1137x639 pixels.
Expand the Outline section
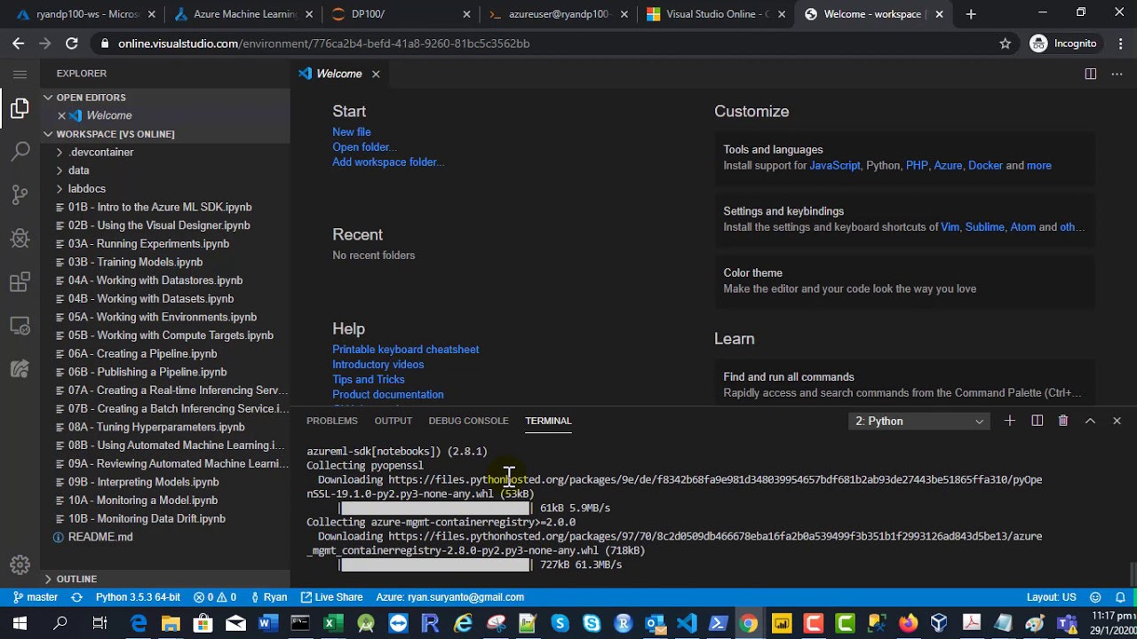pos(165,579)
